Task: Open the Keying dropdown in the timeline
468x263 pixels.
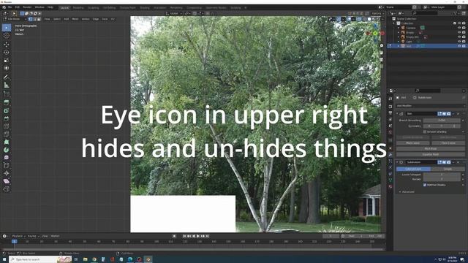Action: (x=33, y=236)
